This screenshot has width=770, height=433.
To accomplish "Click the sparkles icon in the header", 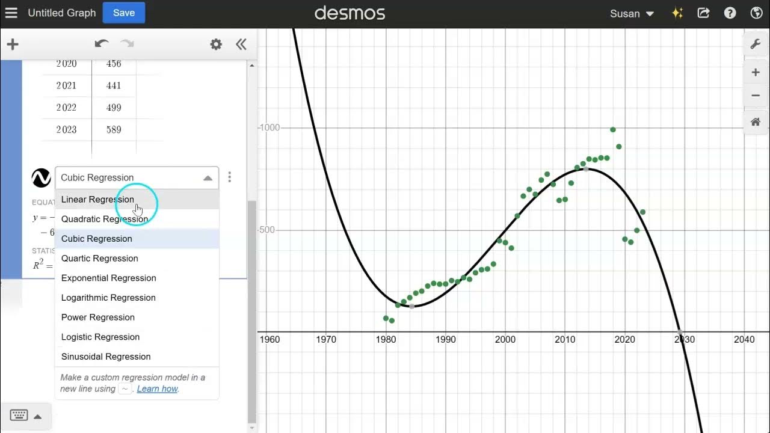I will pos(677,13).
